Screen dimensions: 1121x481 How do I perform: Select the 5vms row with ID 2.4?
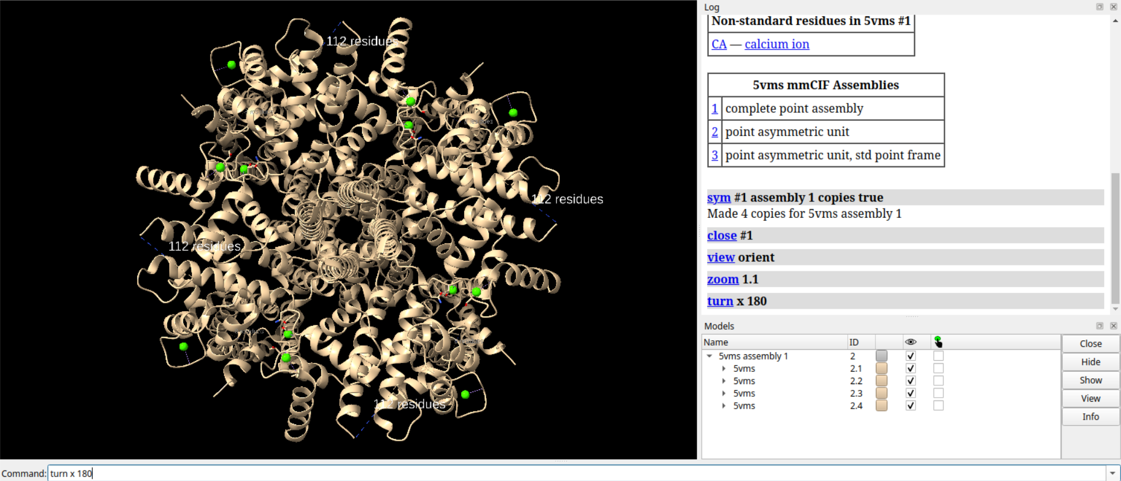point(744,406)
